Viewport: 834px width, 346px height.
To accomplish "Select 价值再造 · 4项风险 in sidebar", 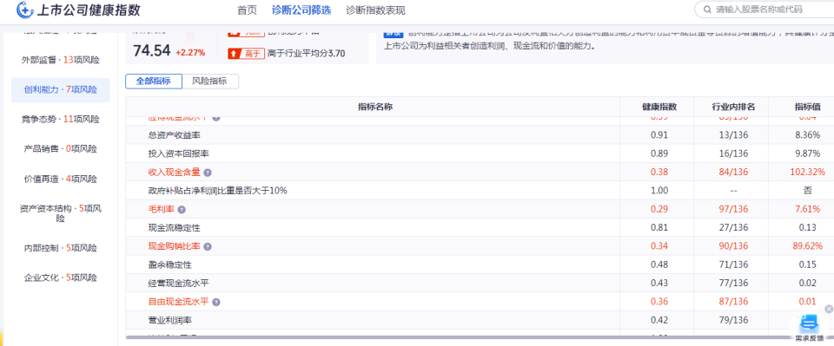I will click(61, 179).
